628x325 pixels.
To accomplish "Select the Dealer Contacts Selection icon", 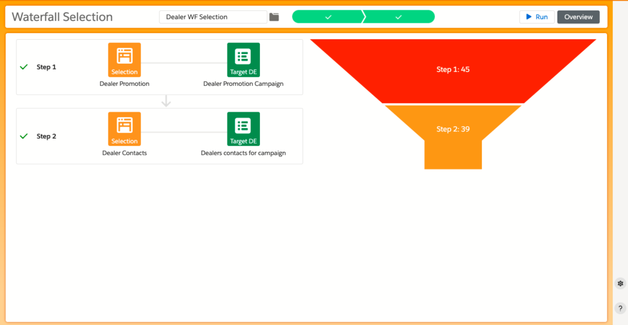I will (124, 129).
